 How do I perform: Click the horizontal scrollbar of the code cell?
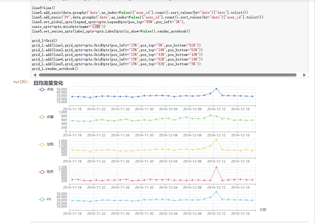[167, 75]
